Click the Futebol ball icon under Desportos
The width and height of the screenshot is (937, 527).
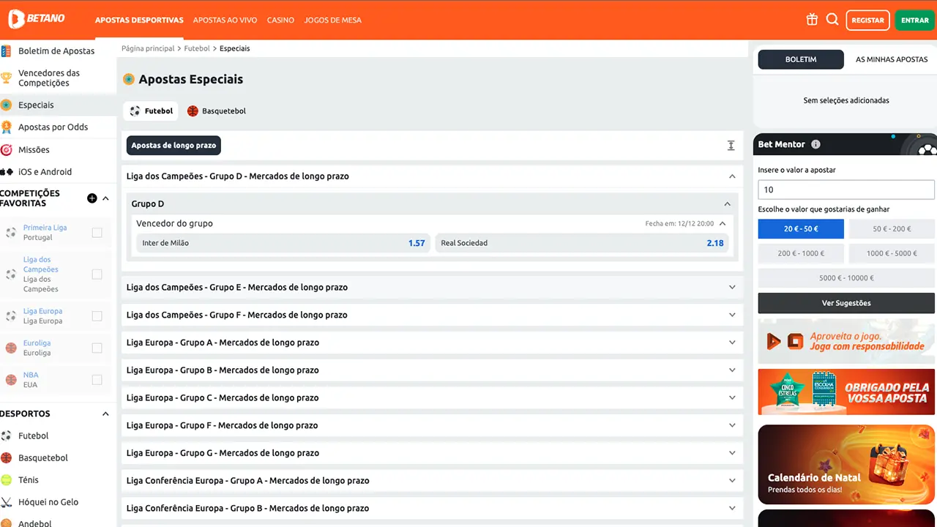coord(6,436)
